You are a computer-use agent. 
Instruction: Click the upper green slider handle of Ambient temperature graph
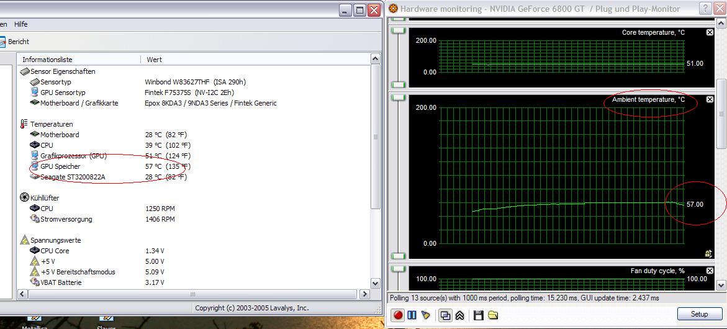click(x=399, y=98)
